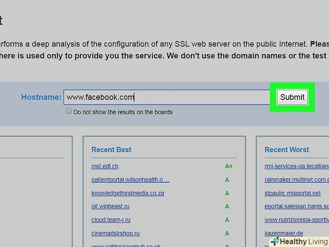
Task: Open rmi-services-qa.tecalliance link
Action: click(296, 166)
